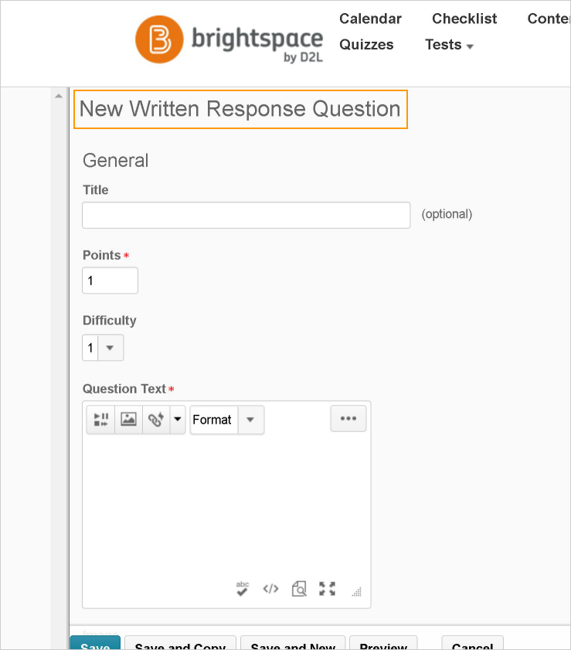571x650 pixels.
Task: Click the editor preview magnifier icon
Action: tap(299, 589)
